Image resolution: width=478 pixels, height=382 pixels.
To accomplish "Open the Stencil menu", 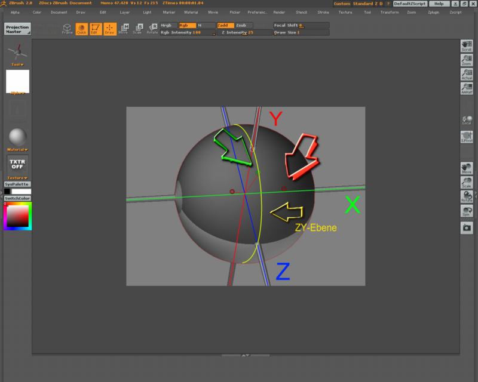I will pyautogui.click(x=301, y=12).
